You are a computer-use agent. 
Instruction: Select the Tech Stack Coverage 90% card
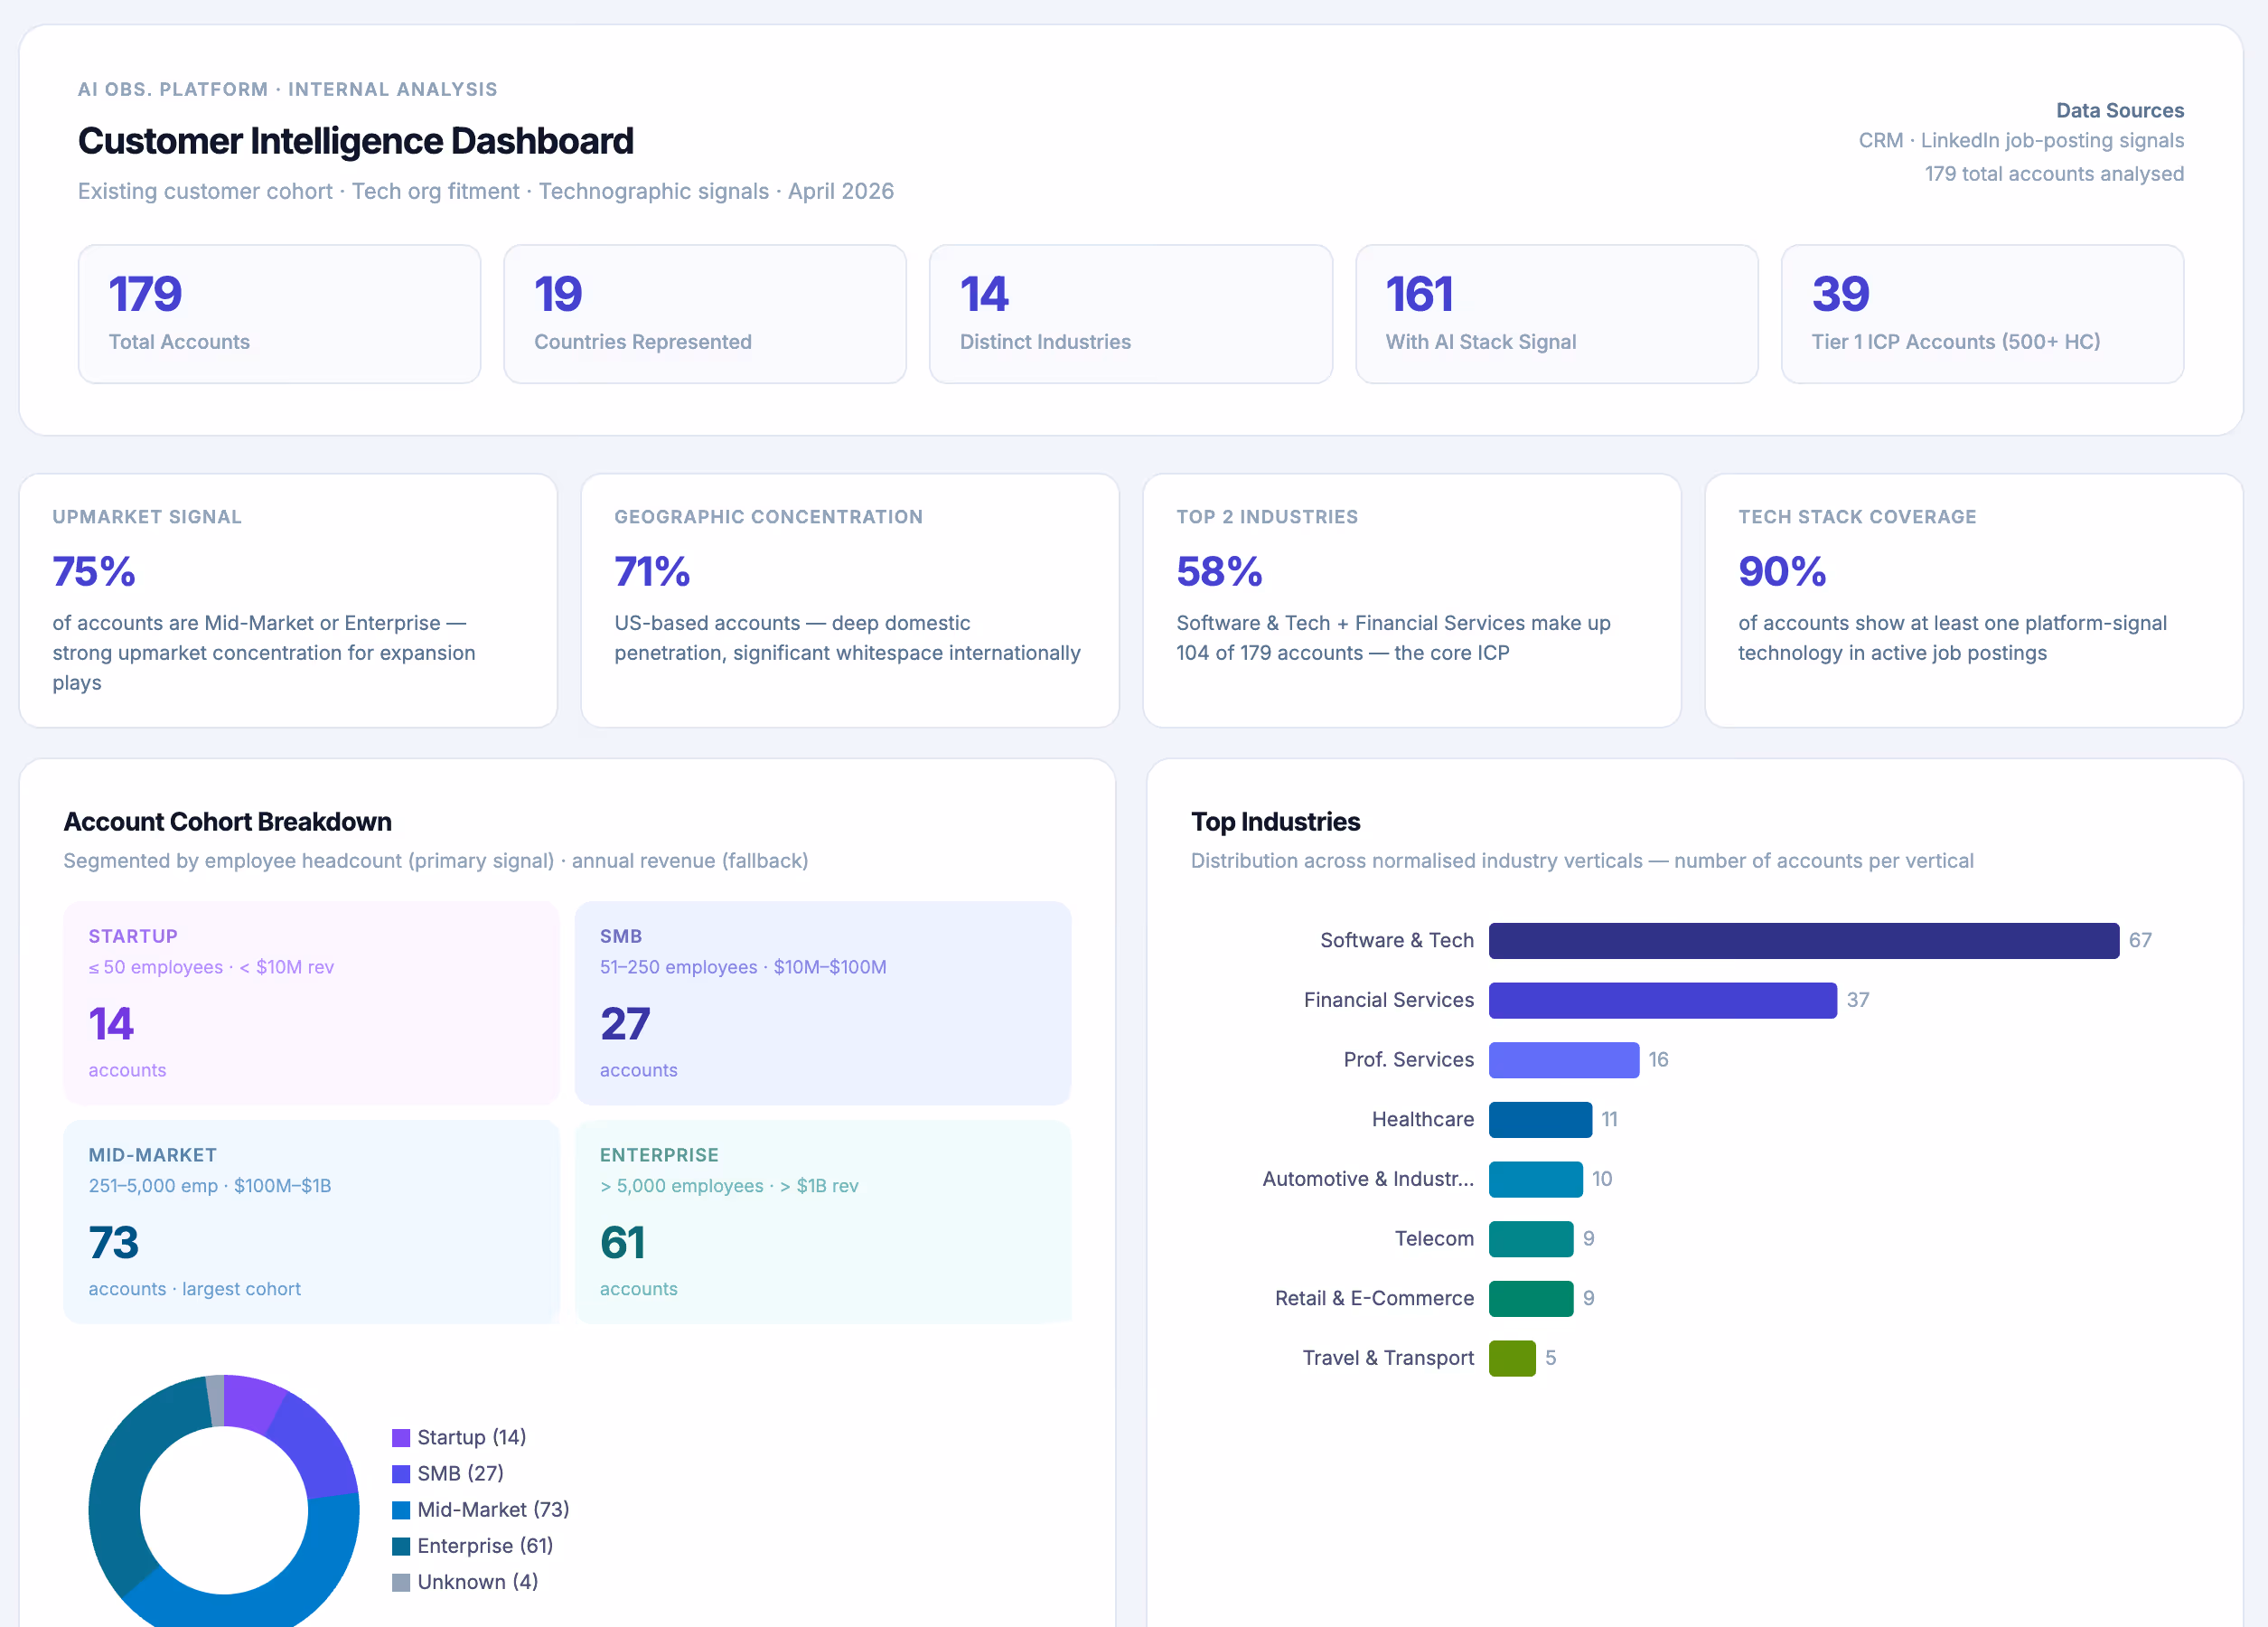(x=1974, y=600)
